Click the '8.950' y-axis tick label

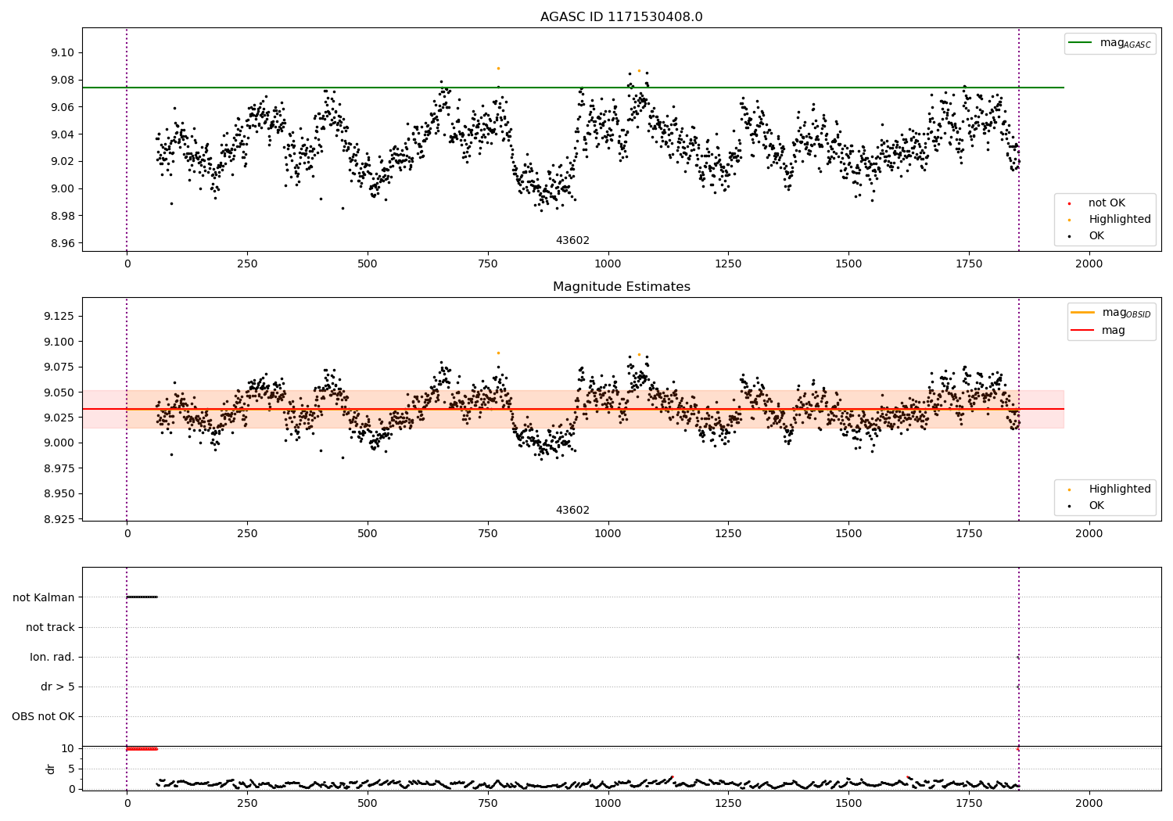click(59, 494)
